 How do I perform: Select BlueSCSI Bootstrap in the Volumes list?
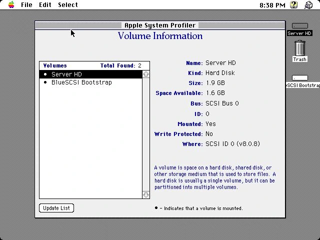81,82
